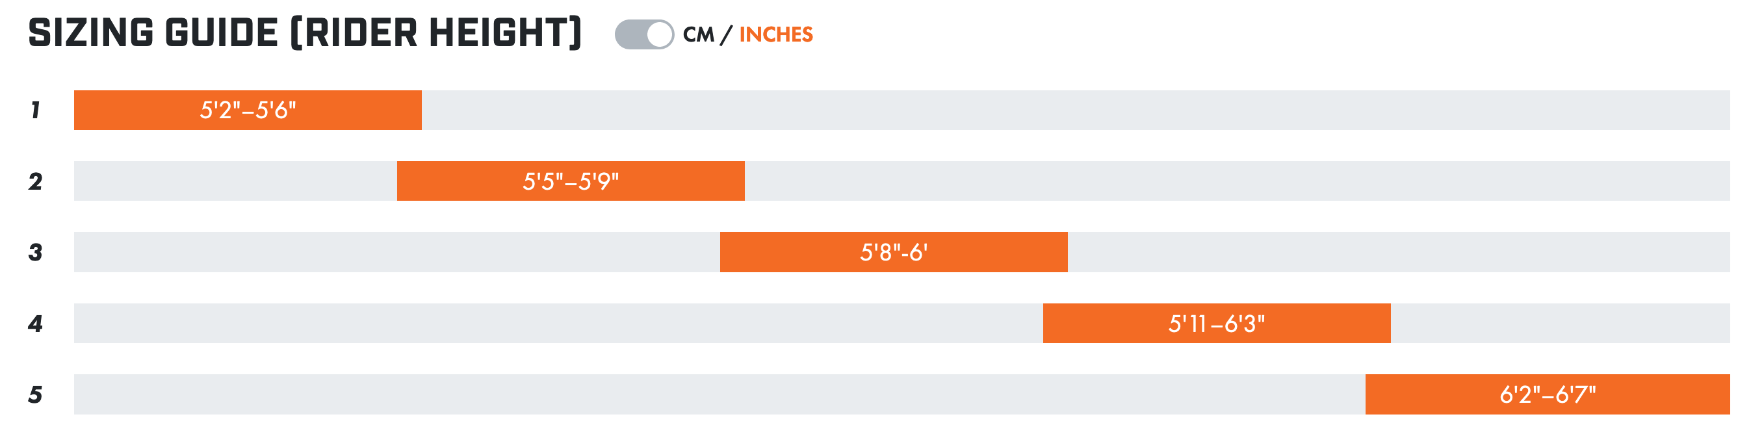Click the 6'2"–6'7" orange height bar

pyautogui.click(x=1547, y=394)
